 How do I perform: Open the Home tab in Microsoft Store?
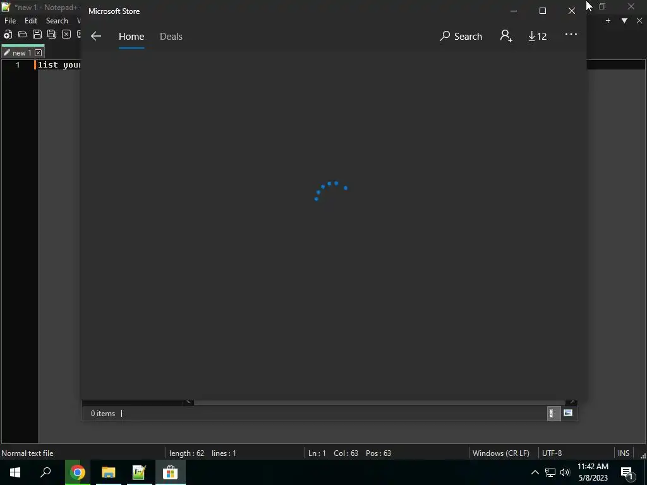click(x=131, y=36)
